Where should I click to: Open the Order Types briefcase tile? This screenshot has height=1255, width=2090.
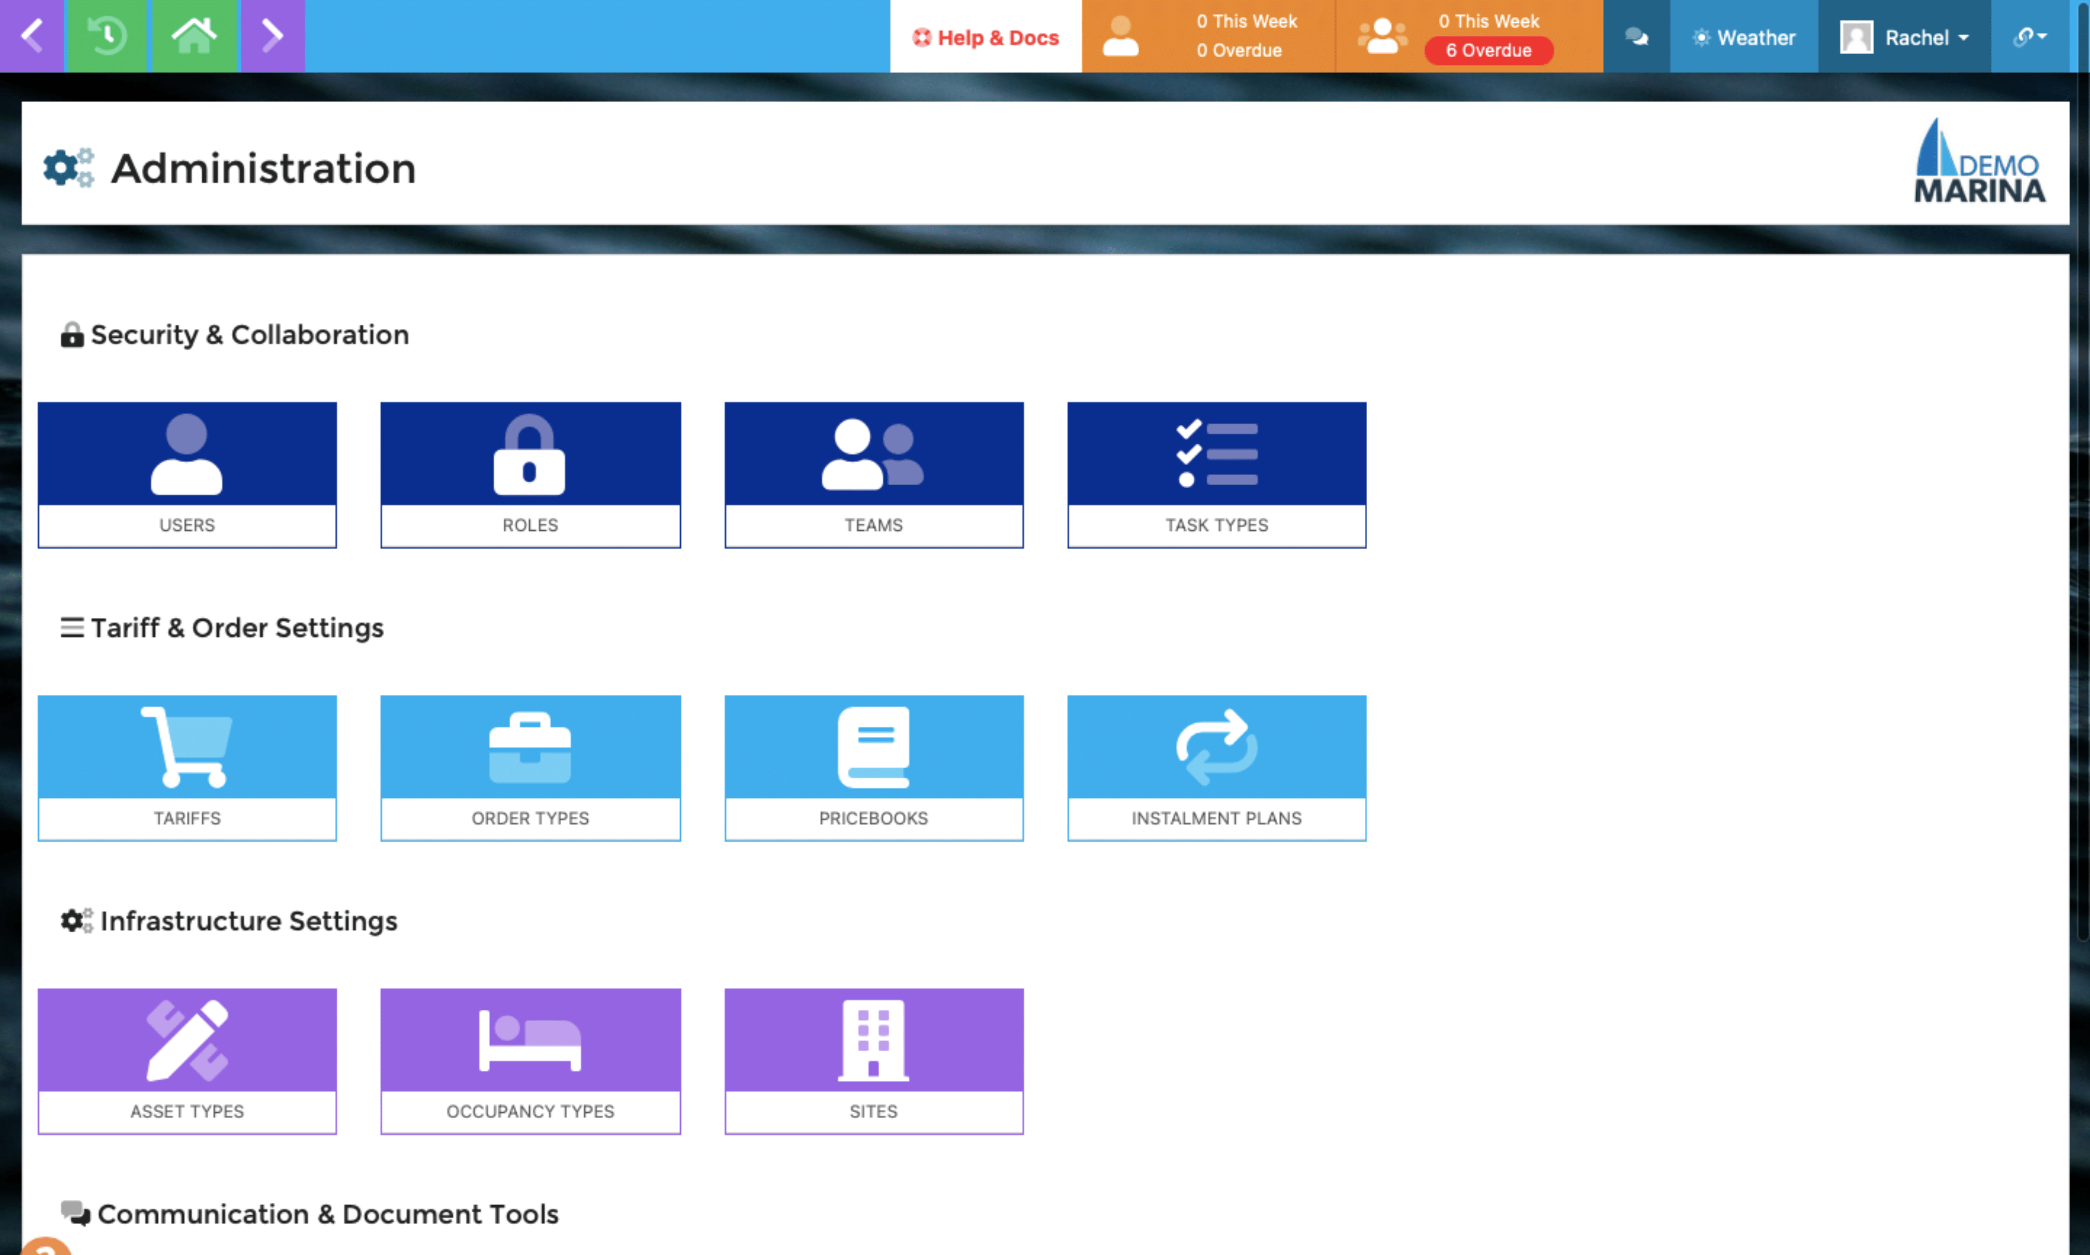(530, 765)
